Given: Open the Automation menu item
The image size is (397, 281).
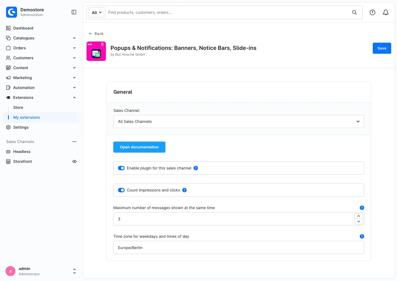Looking at the screenshot, I should [x=41, y=88].
